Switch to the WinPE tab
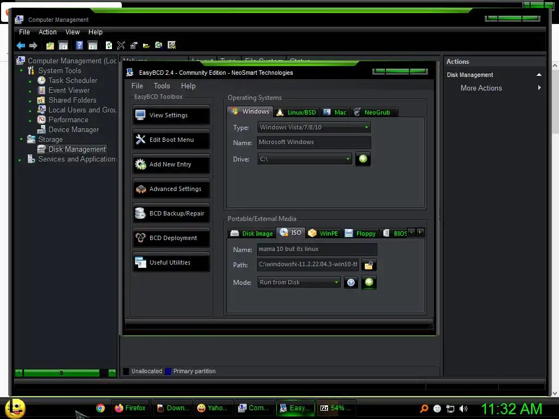The width and height of the screenshot is (559, 419). pyautogui.click(x=323, y=234)
